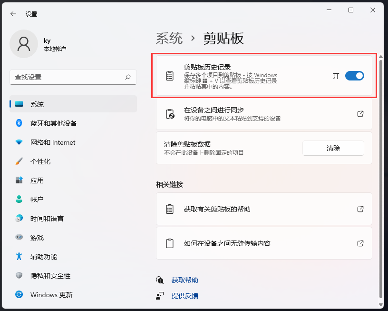Screen dimensions: 388x311
Task: Click the 查找设置 search field
Action: coord(73,77)
